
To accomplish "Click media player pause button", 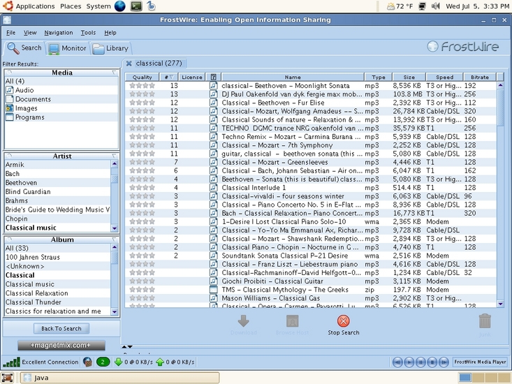I will point(420,362).
